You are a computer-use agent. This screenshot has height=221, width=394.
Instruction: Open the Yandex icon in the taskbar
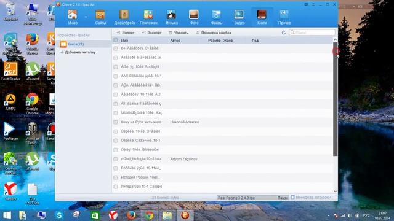[x=113, y=215]
